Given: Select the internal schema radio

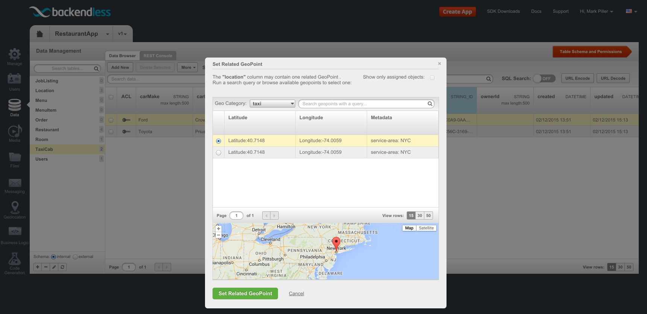Looking at the screenshot, I should pyautogui.click(x=53, y=257).
